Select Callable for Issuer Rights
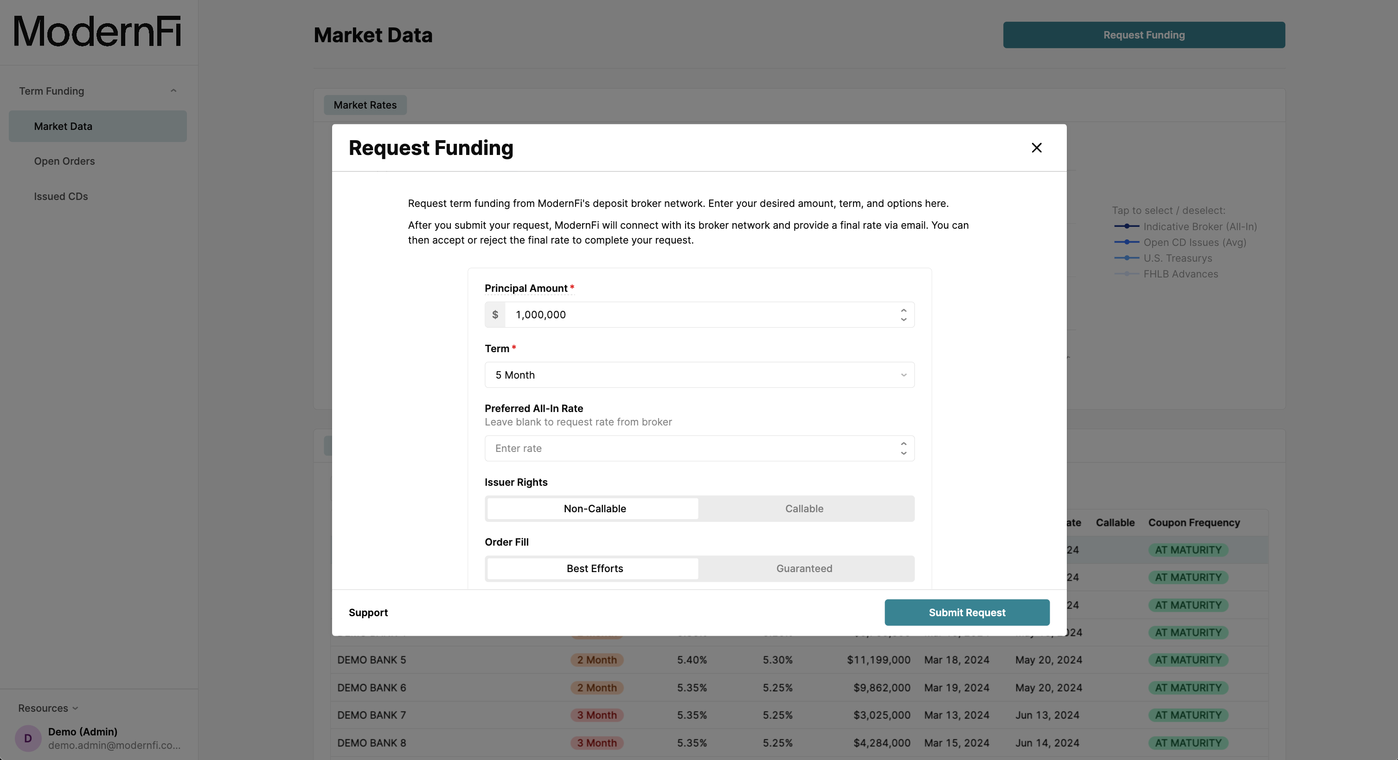Image resolution: width=1398 pixels, height=760 pixels. (x=804, y=508)
